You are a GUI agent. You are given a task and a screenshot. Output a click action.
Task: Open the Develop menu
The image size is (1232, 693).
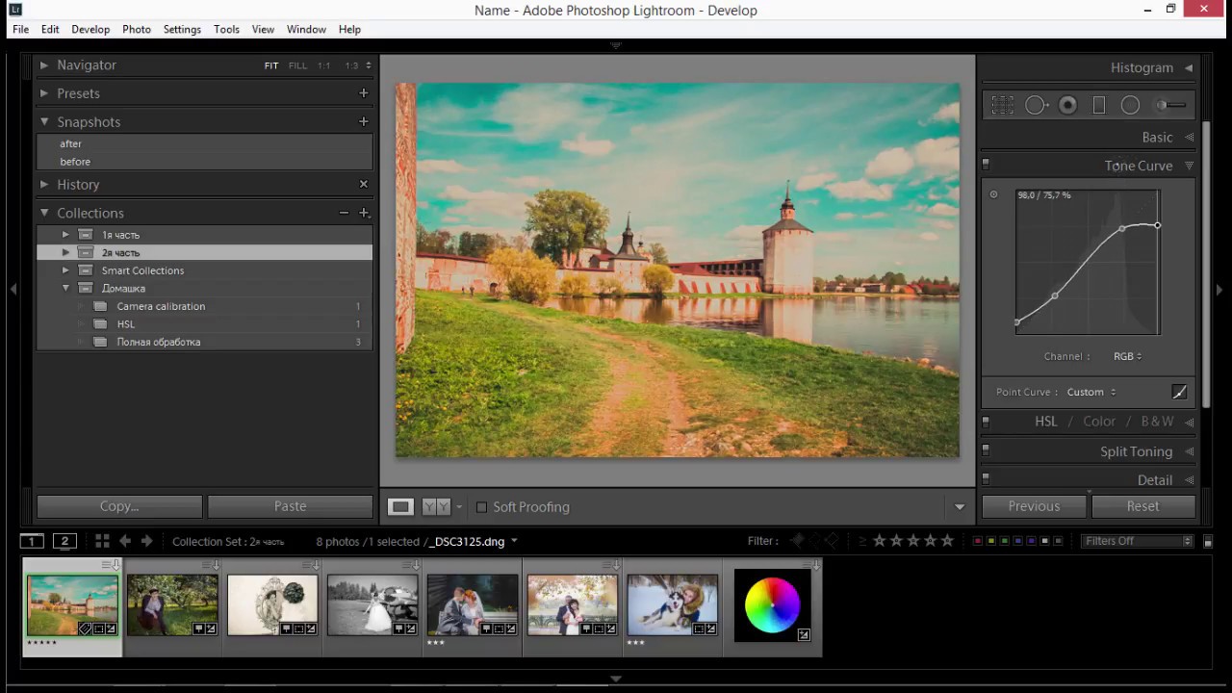click(x=90, y=30)
